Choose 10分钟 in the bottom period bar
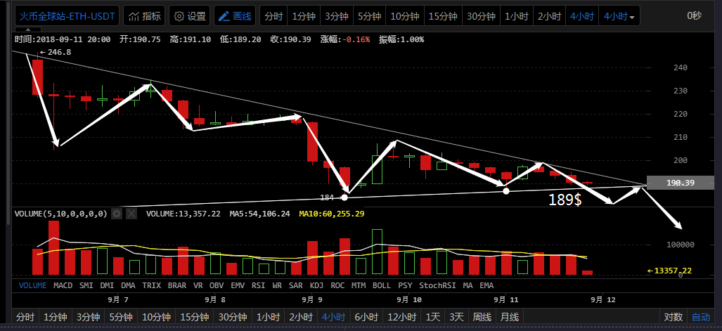This screenshot has width=722, height=331. [156, 317]
